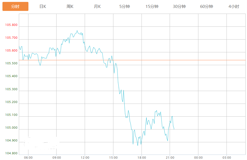Click the 105.800 price axis label
This screenshot has height=160, width=247.
(11, 25)
